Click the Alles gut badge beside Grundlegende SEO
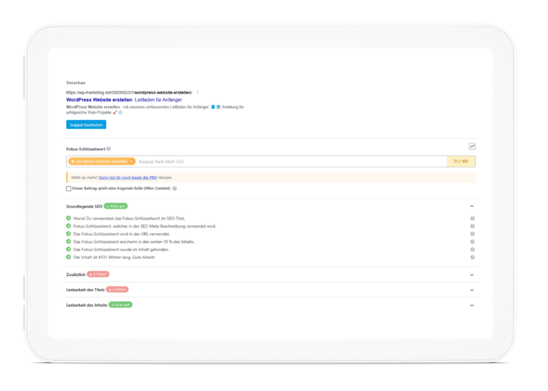This screenshot has height=391, width=548. [x=116, y=206]
